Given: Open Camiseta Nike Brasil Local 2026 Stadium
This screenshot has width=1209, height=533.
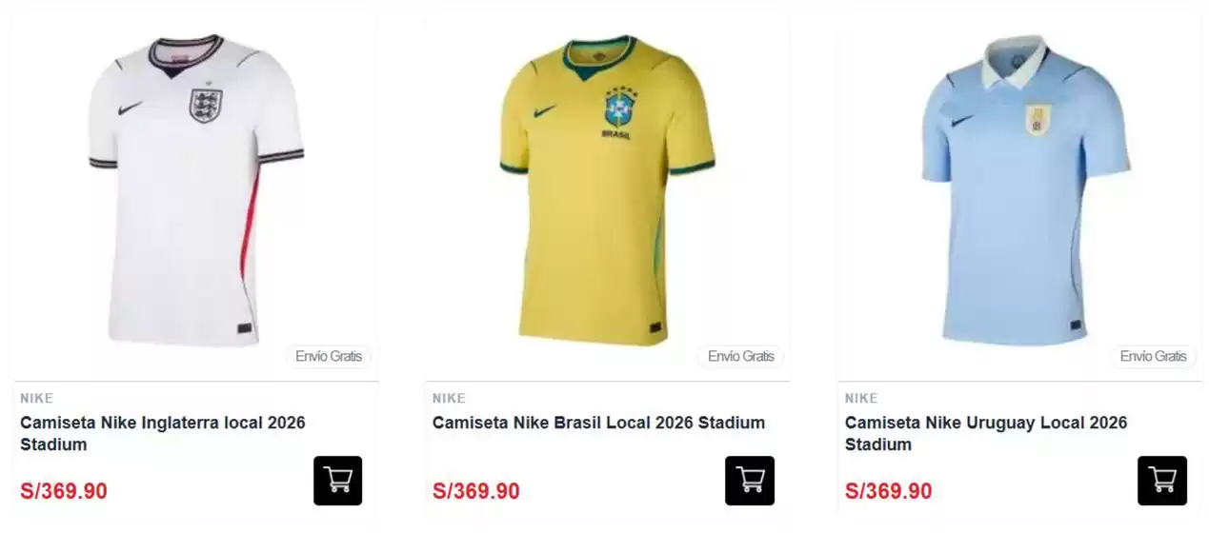Looking at the screenshot, I should point(598,423).
